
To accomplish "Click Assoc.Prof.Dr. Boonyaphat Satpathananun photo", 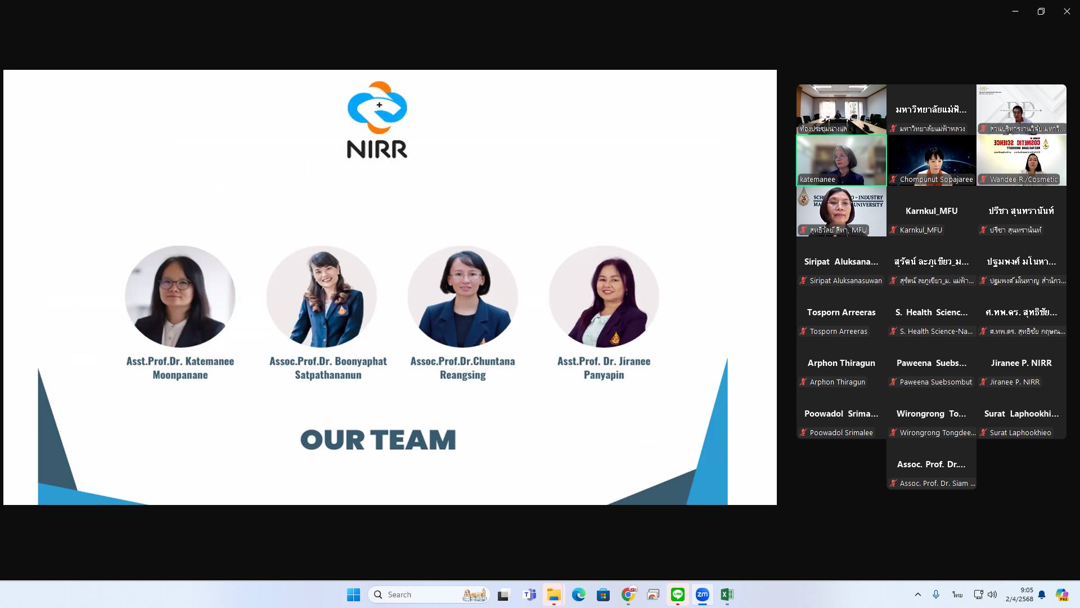I will coord(322,296).
